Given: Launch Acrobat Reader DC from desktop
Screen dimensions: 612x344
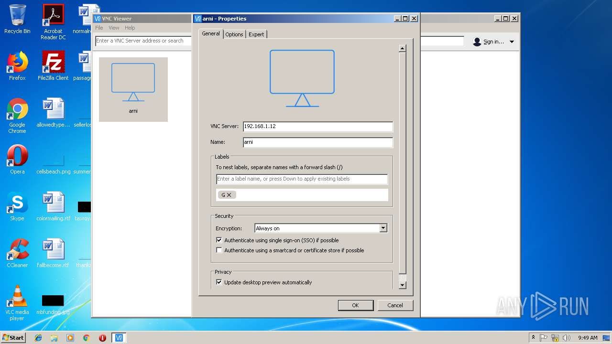Looking at the screenshot, I should (53, 22).
